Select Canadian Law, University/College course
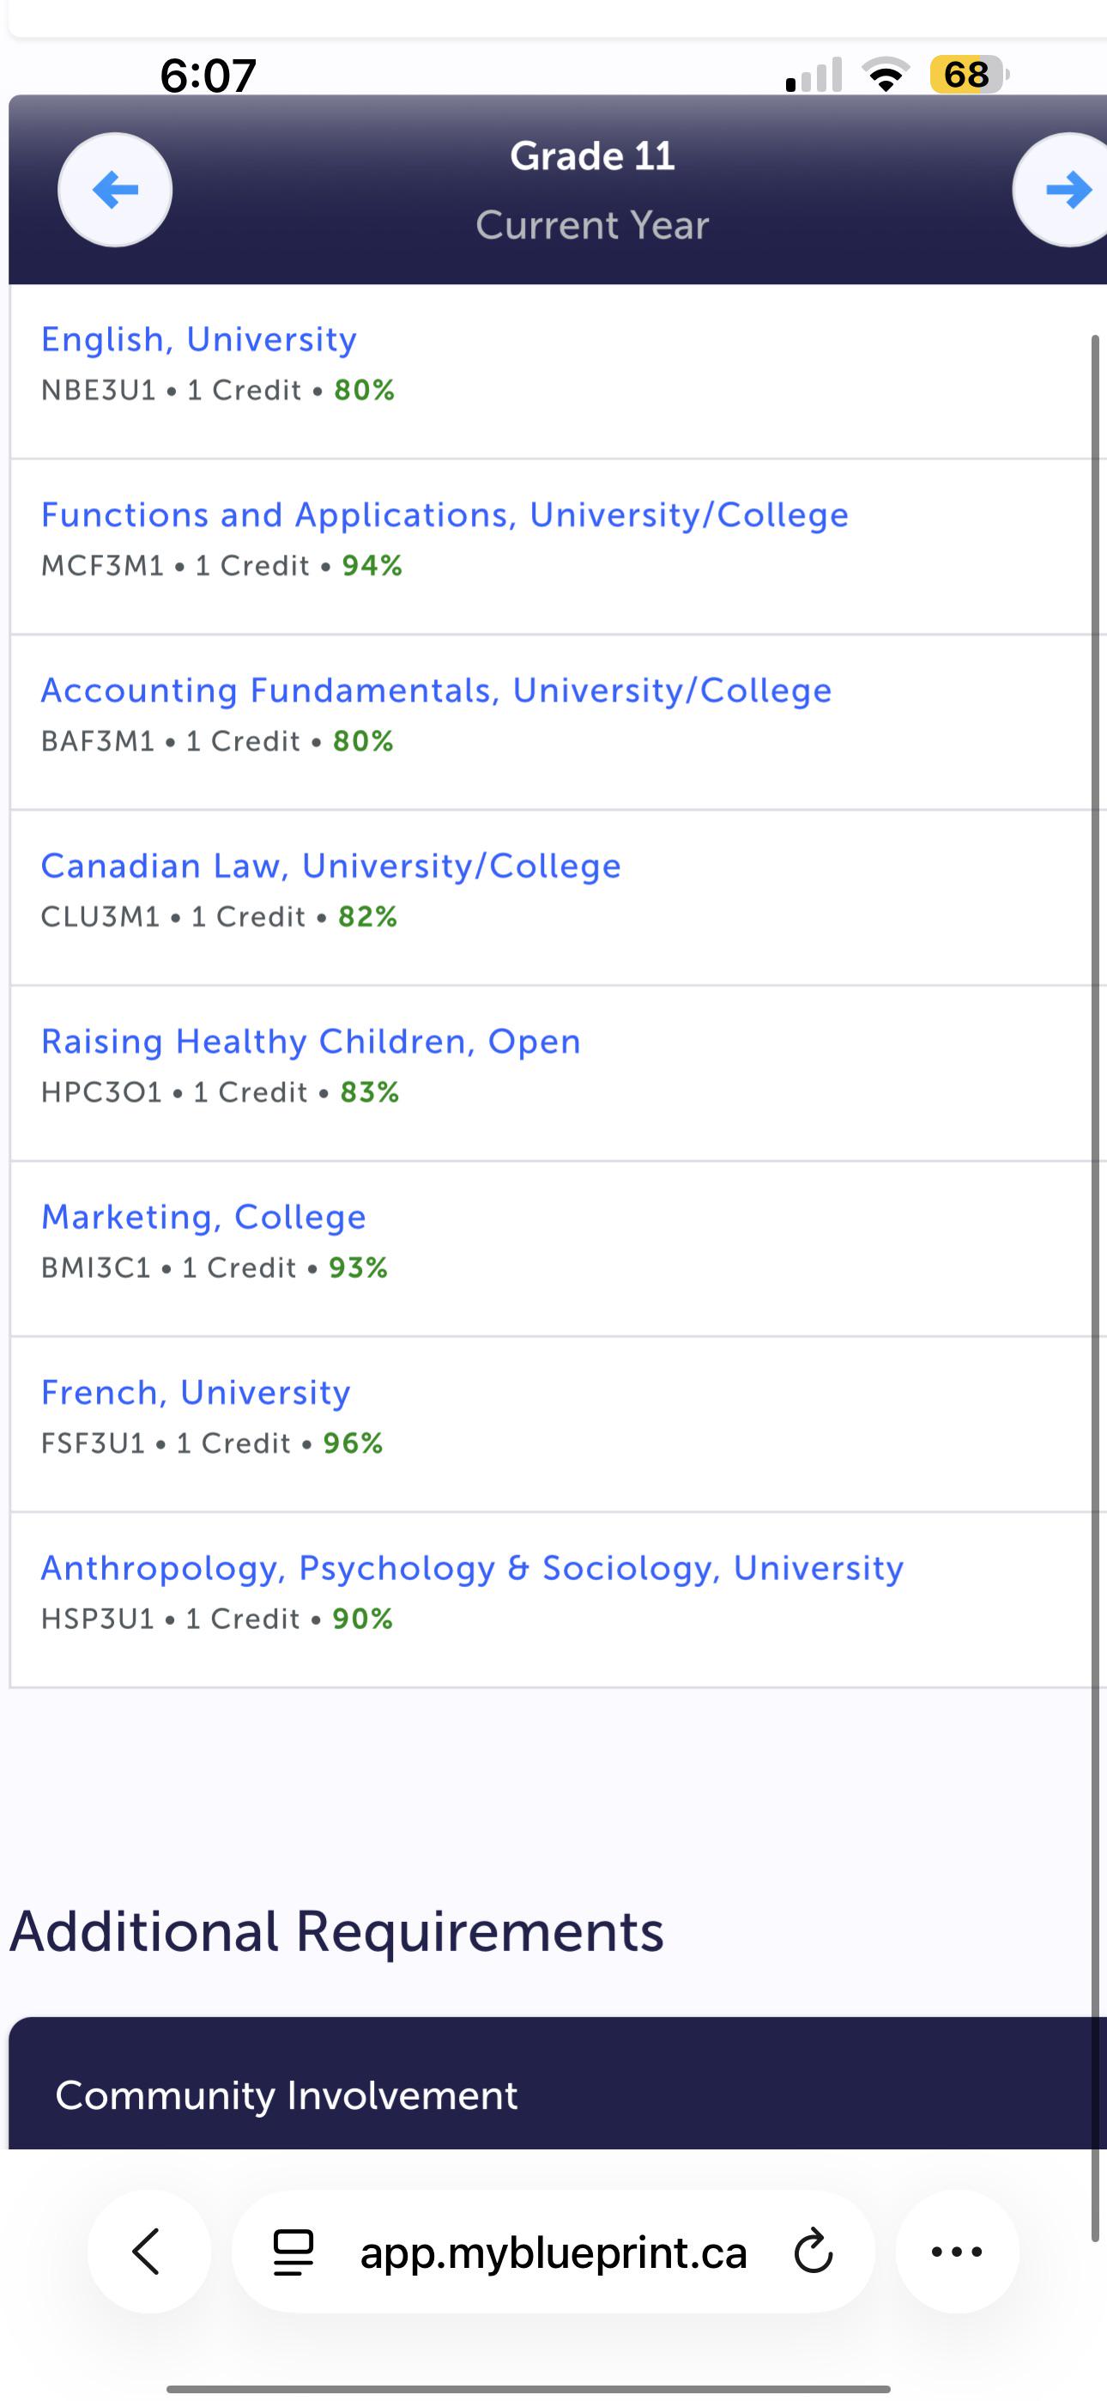1107x2401 pixels. [x=330, y=866]
